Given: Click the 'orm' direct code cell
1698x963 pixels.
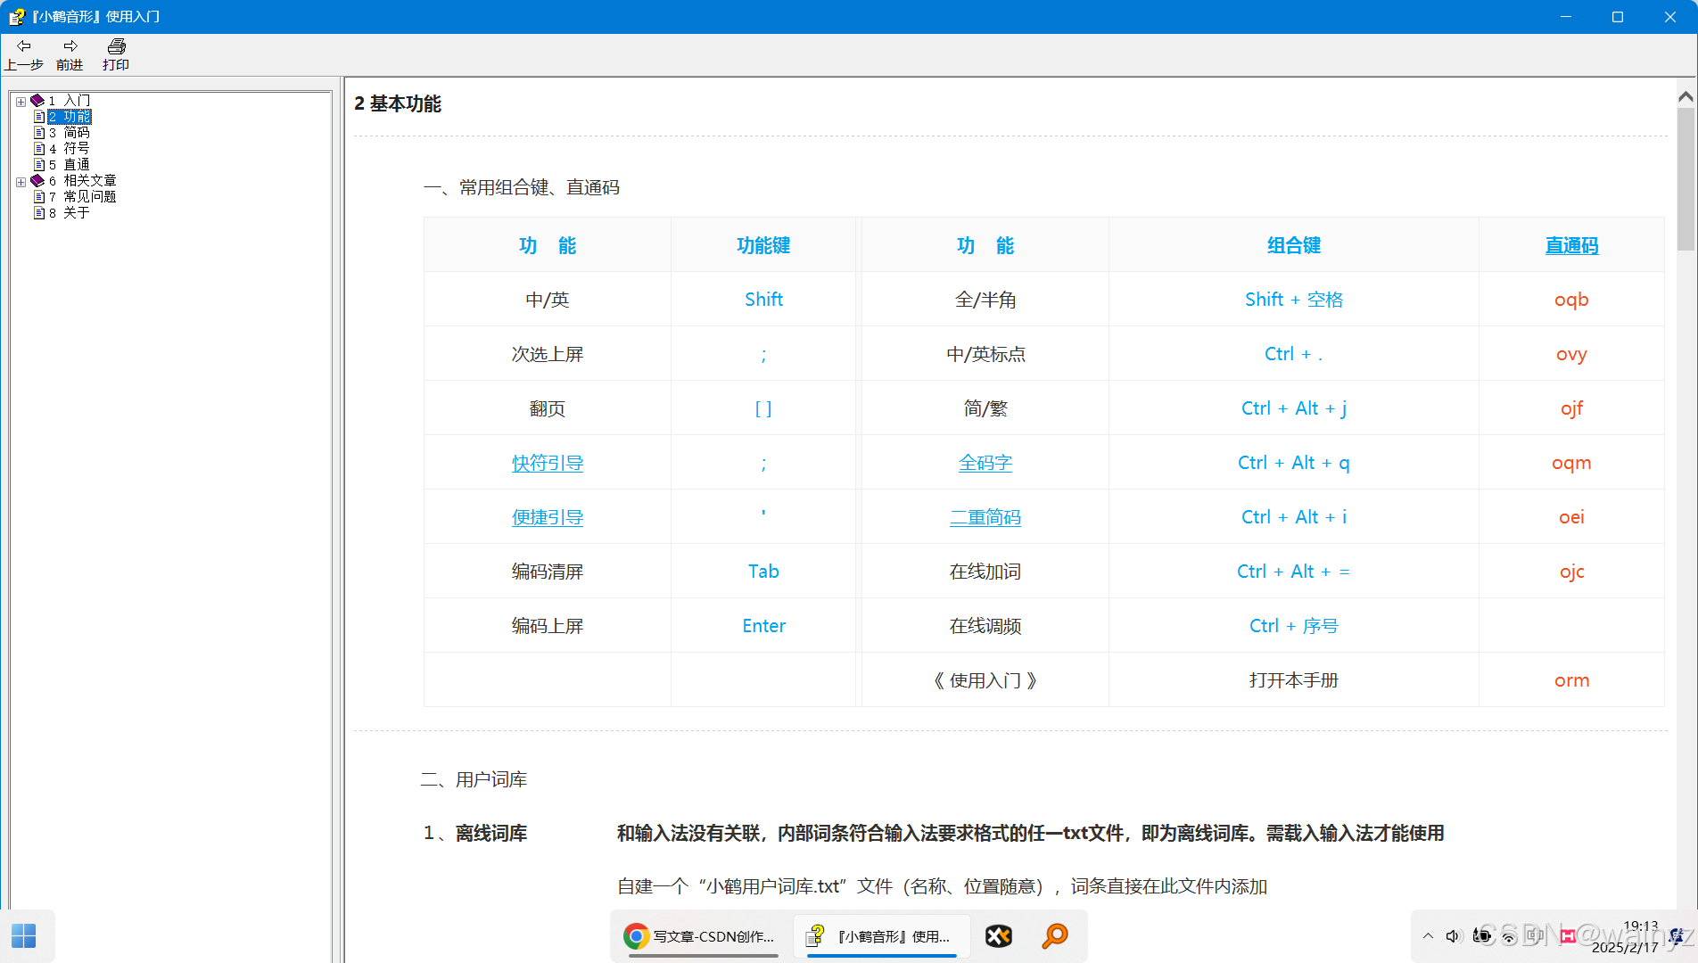Looking at the screenshot, I should [1571, 680].
